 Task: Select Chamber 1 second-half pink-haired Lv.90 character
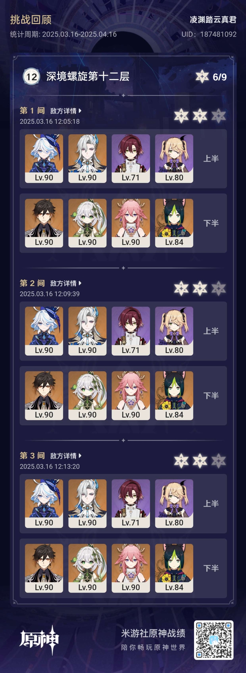click(131, 223)
